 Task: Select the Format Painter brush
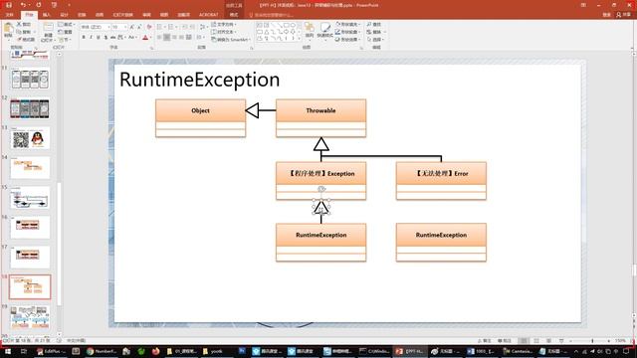[19, 40]
